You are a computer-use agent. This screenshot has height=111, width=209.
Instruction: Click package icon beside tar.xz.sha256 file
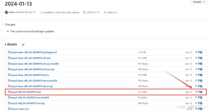coord(9,80)
